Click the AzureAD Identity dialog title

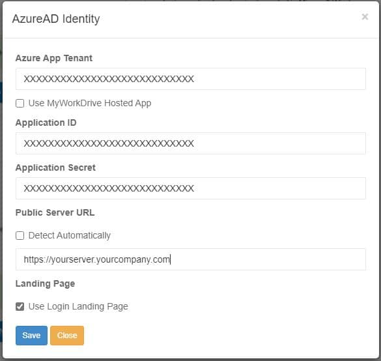[x=56, y=19]
